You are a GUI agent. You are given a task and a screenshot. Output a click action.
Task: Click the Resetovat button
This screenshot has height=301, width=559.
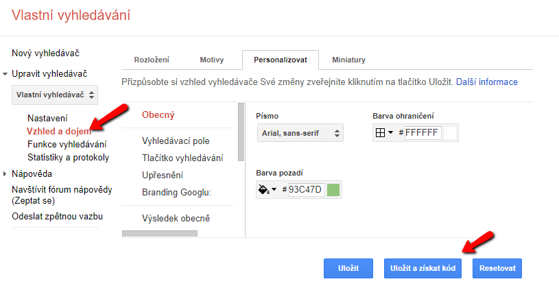pyautogui.click(x=497, y=268)
